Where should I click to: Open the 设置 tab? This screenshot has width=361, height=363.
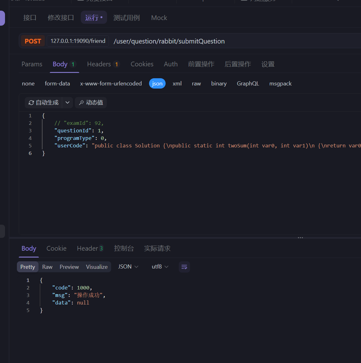268,64
